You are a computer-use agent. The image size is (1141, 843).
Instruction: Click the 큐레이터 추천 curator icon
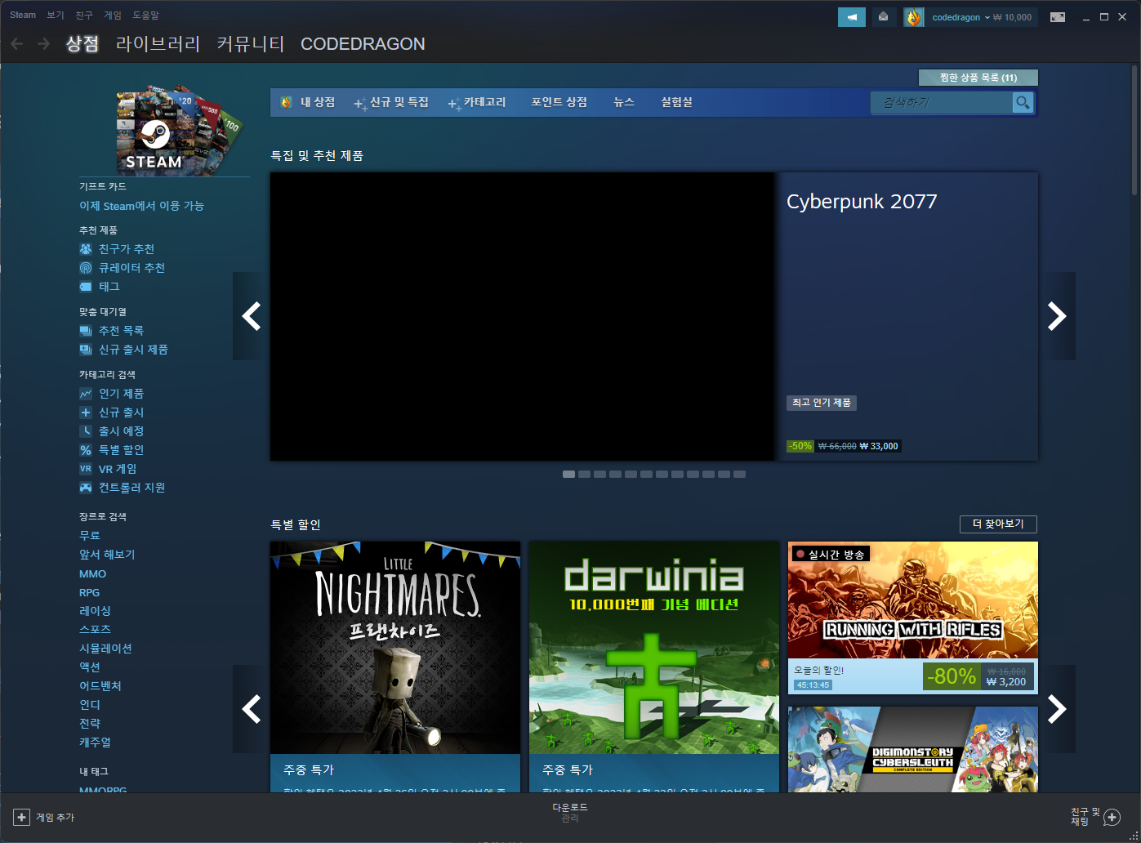tap(86, 268)
